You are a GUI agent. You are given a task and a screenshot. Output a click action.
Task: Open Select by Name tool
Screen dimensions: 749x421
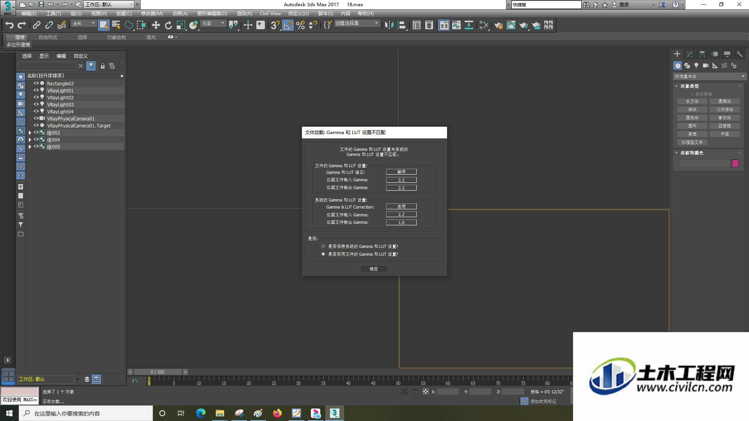click(x=116, y=25)
